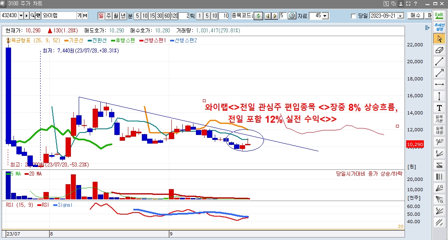Viewport: 448px width, 240px height.
Task: Select the pitchfork fan tool
Action: coord(439,142)
